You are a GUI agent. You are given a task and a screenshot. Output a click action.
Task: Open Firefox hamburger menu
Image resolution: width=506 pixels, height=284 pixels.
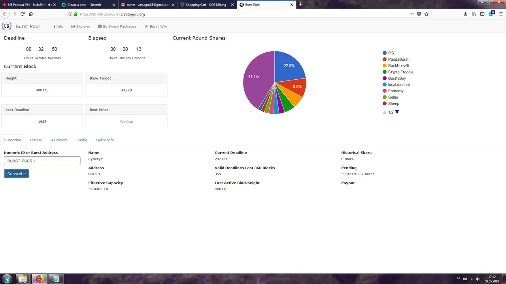[500, 14]
